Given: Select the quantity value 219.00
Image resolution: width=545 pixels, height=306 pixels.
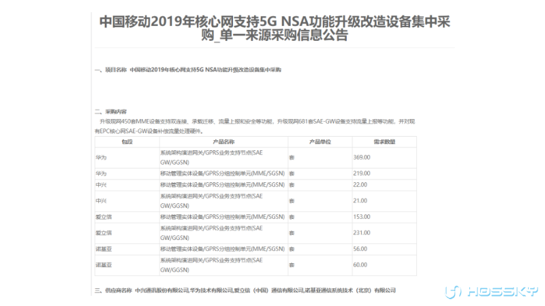Looking at the screenshot, I should click(362, 173).
